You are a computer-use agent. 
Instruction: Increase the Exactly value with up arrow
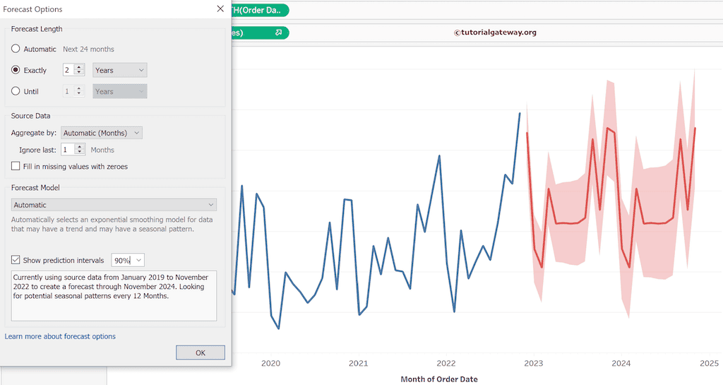80,67
